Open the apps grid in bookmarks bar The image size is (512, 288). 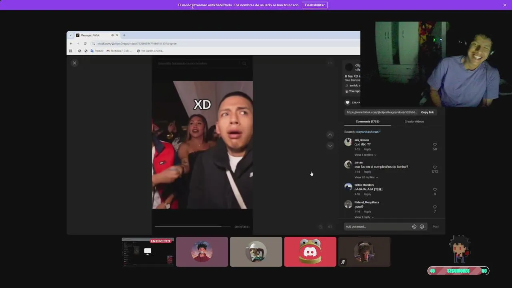coord(71,51)
